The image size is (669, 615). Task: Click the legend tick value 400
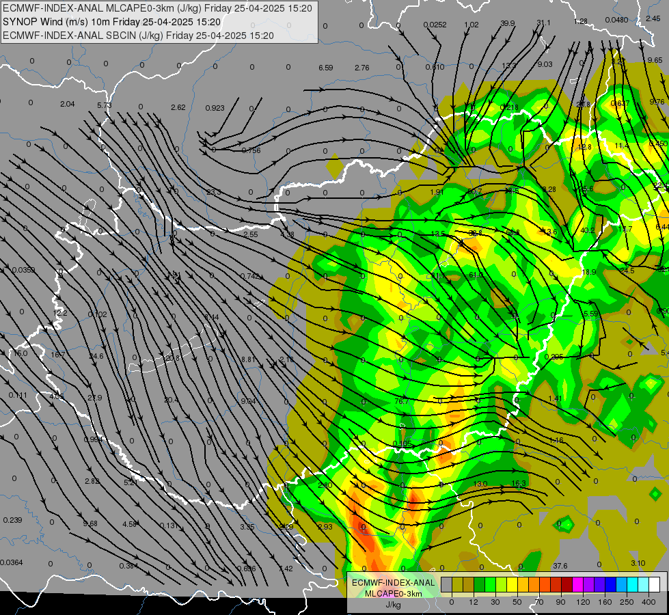648,602
